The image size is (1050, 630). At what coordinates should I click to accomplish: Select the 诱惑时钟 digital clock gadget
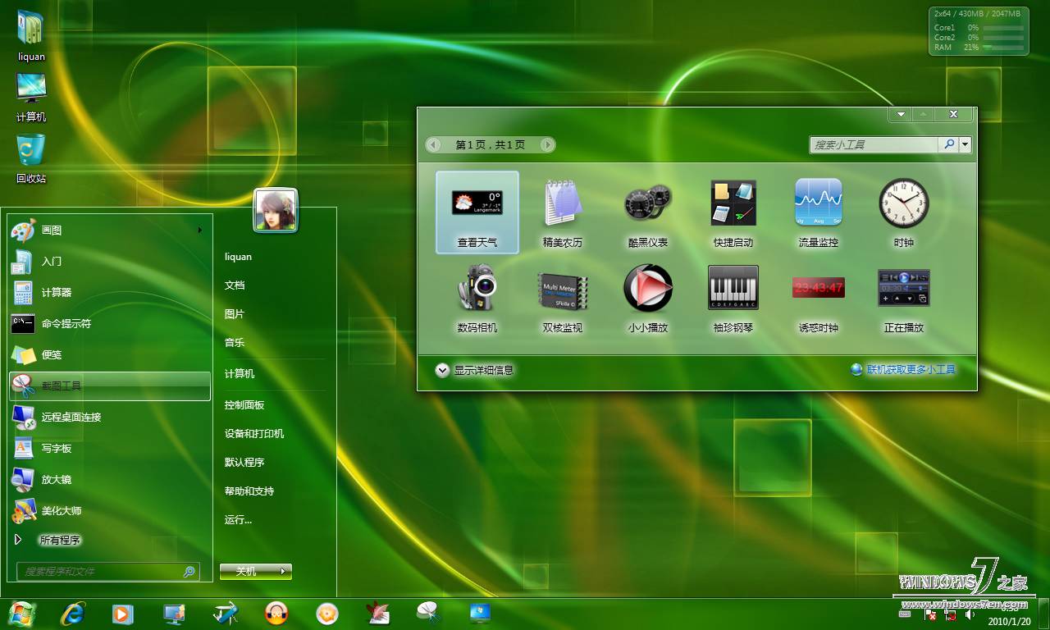818,297
